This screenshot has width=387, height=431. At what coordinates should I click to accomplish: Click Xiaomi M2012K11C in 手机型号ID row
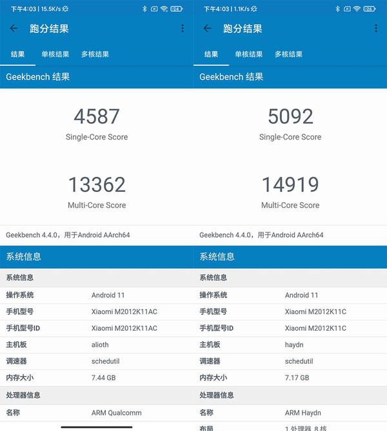(x=315, y=328)
